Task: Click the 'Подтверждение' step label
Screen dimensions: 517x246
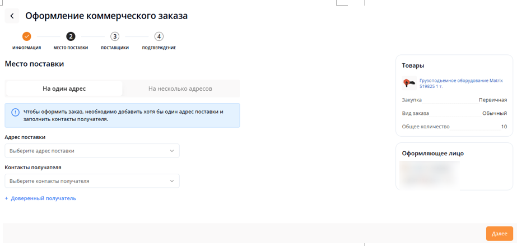Action: pos(159,48)
